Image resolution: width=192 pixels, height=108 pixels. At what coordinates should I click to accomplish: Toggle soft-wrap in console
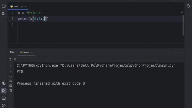tap(11, 76)
